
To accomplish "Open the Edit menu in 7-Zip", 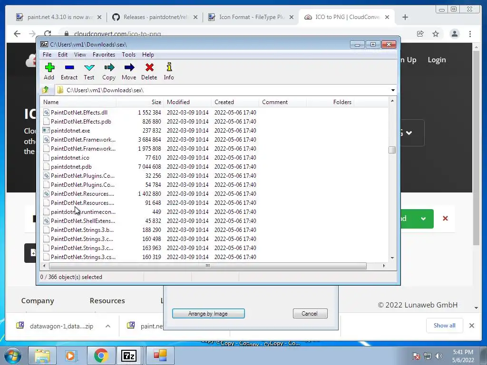I will pos(63,55).
